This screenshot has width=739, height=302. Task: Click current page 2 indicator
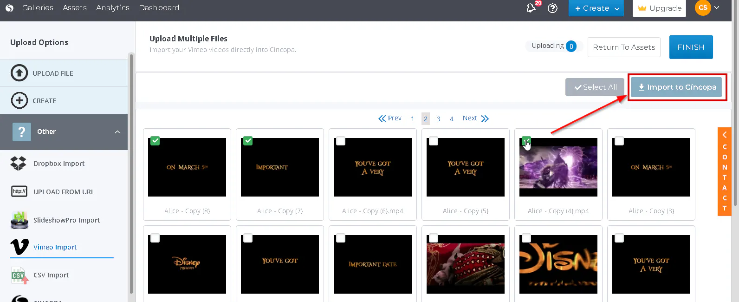(426, 118)
